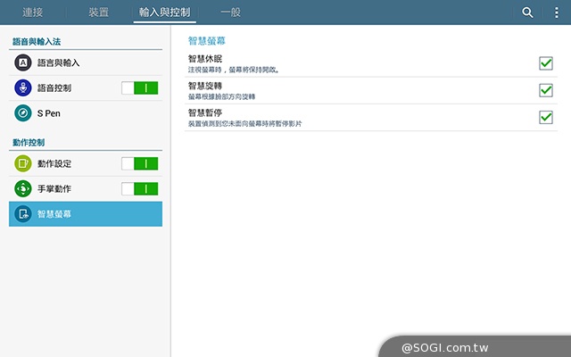This screenshot has height=357, width=571.
Task: Uncheck the 智慧休眠 checkbox
Action: point(546,63)
